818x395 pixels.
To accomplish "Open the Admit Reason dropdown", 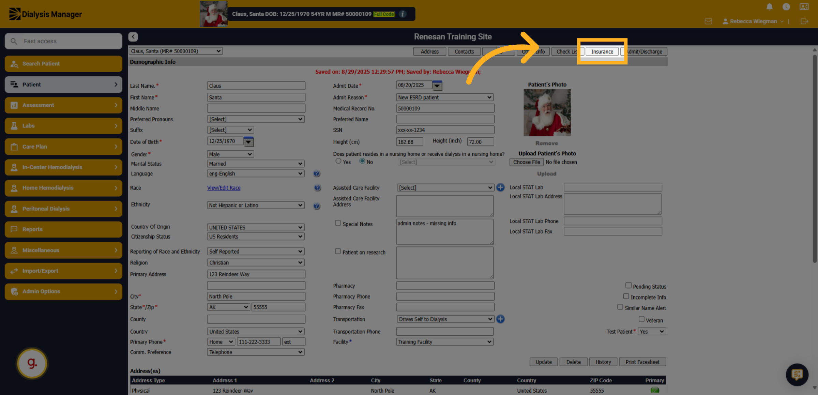I will [x=445, y=97].
